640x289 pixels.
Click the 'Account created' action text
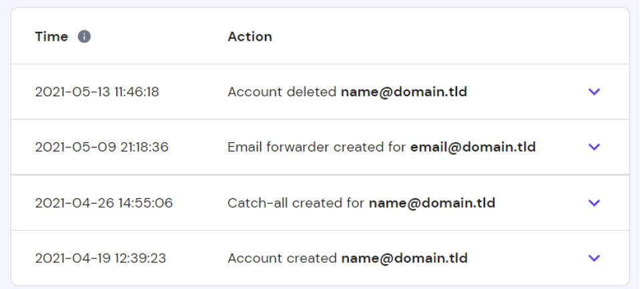point(282,258)
